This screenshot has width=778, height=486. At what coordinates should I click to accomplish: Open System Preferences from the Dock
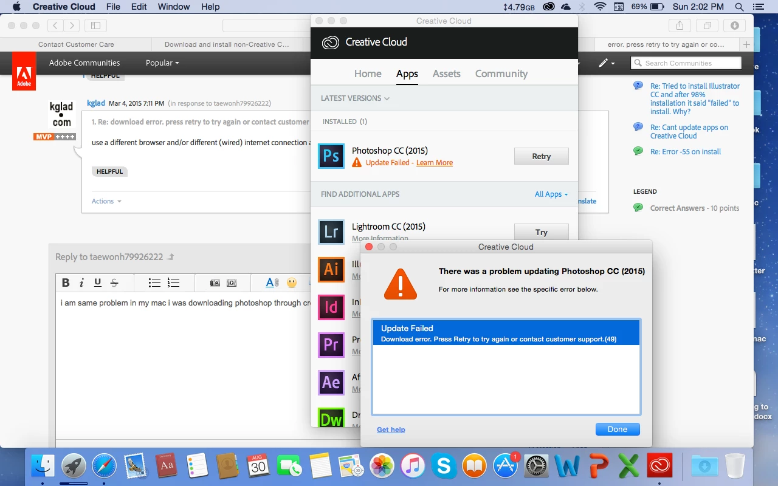click(x=537, y=467)
